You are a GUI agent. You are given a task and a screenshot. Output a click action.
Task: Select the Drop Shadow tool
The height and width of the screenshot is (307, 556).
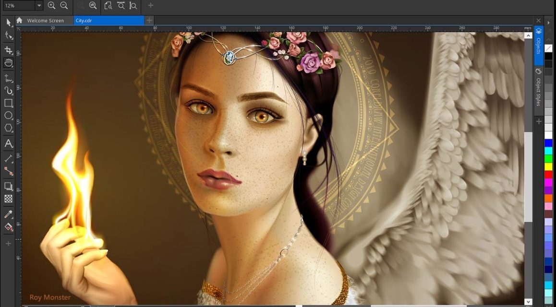tap(9, 186)
